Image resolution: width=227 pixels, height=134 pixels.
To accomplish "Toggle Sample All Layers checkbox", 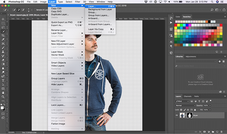I will click(35, 10).
